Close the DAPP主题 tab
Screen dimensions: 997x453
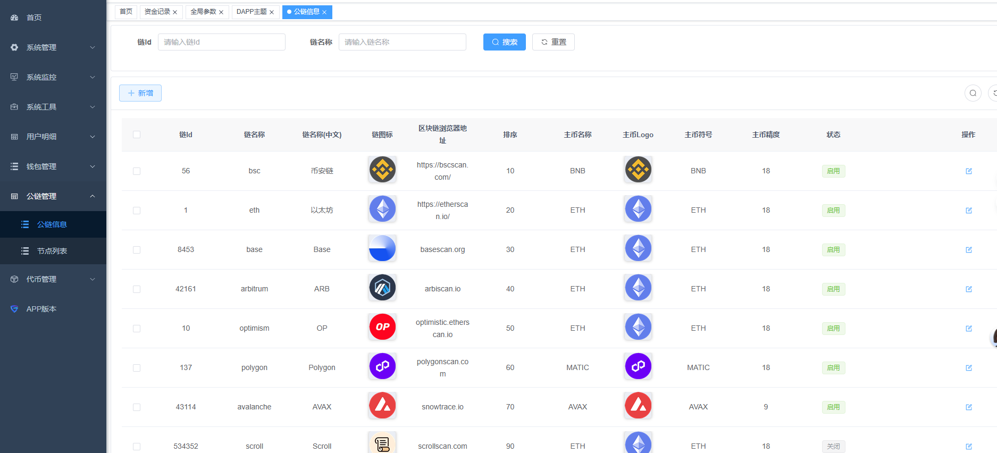pyautogui.click(x=272, y=12)
